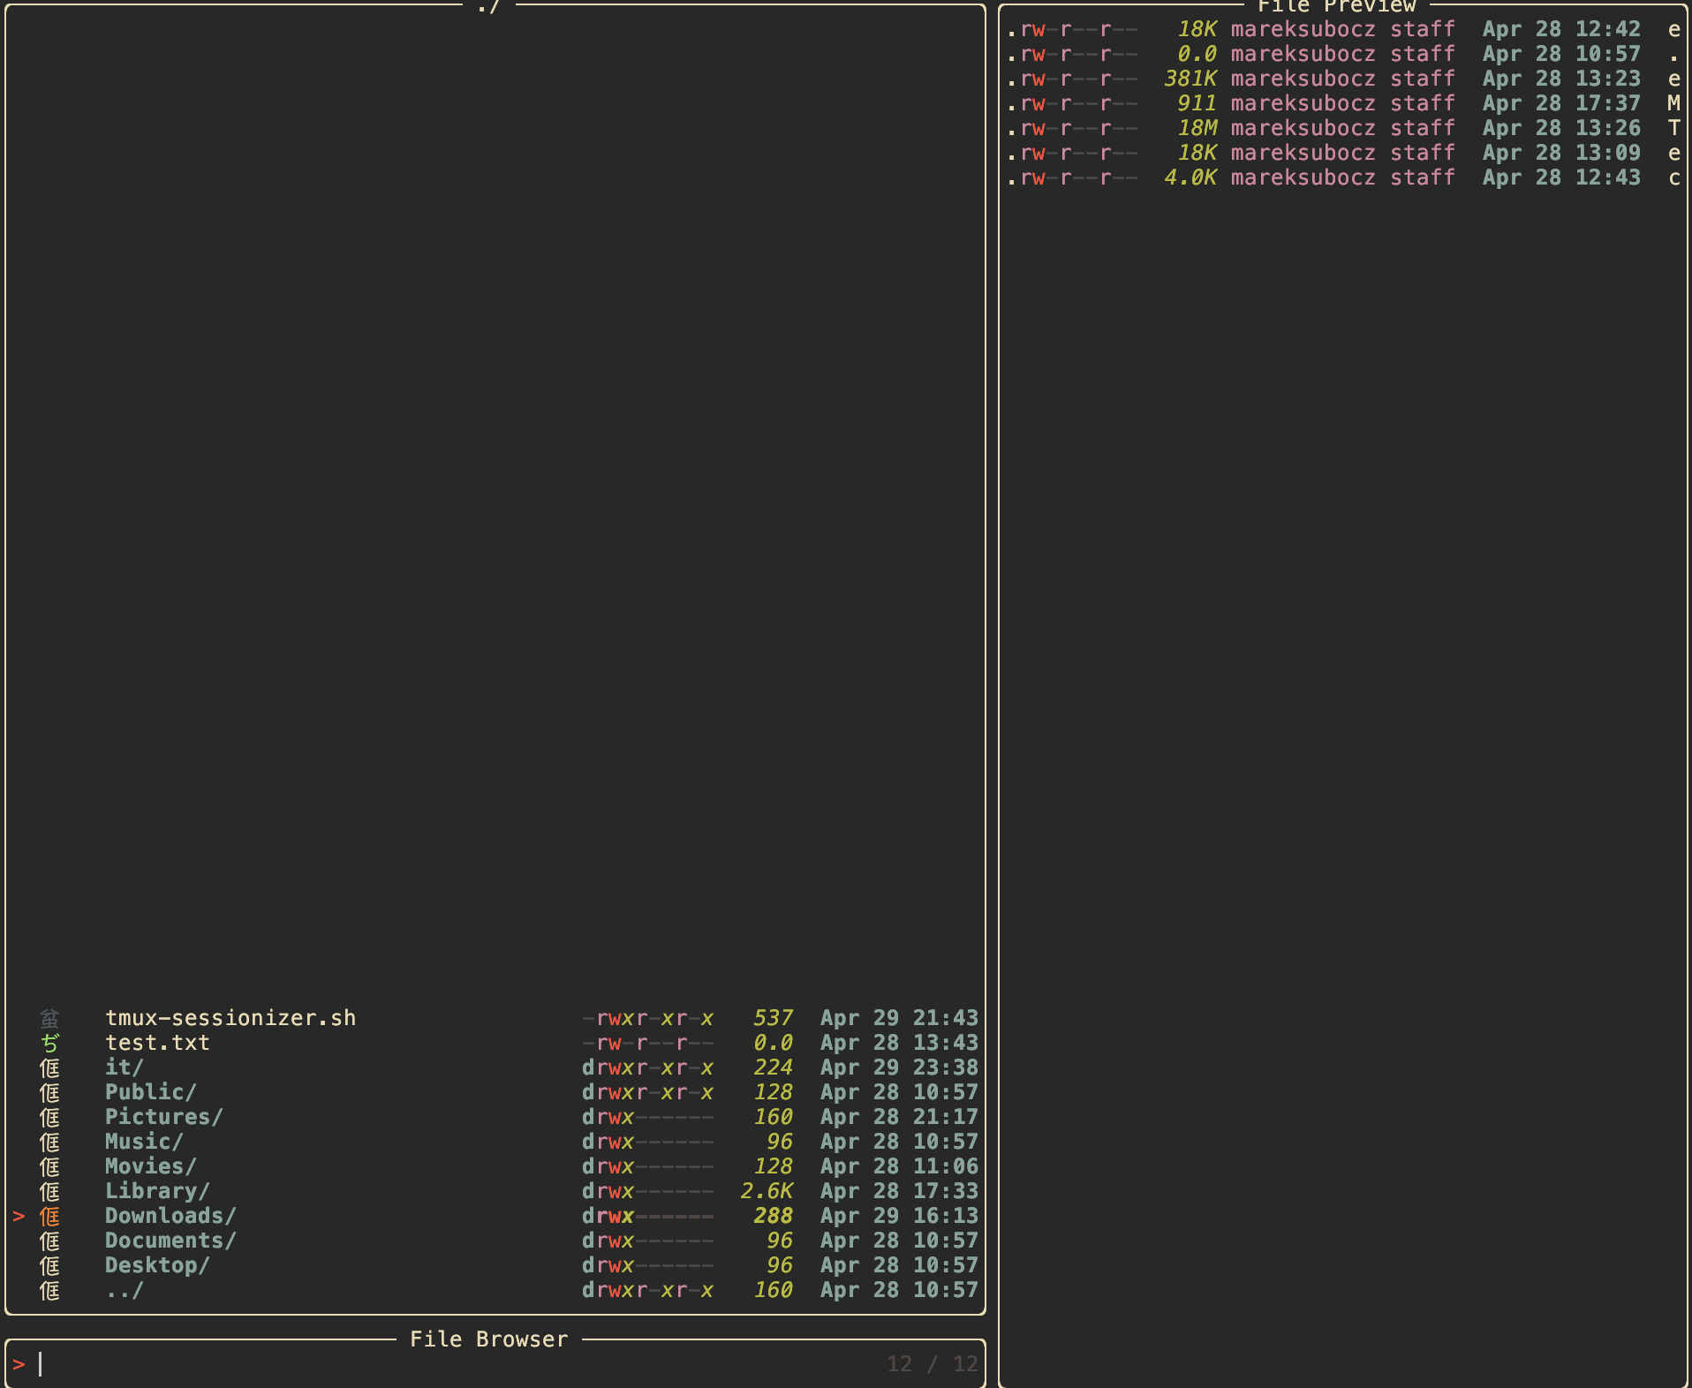Click the tmux-sessionizer.sh file name
Screen dimensions: 1692x1388
pos(230,1017)
